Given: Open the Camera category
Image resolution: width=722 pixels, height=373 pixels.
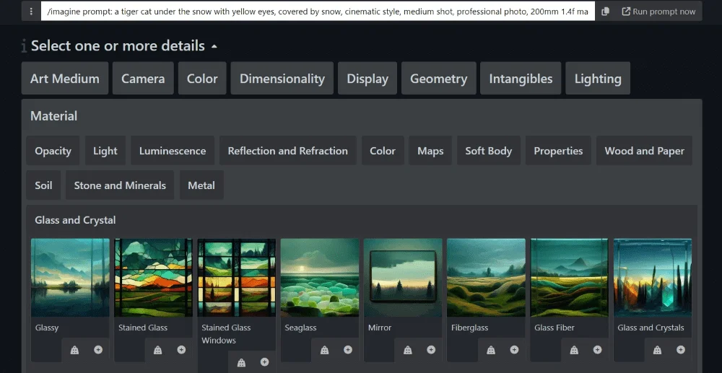Looking at the screenshot, I should [143, 79].
